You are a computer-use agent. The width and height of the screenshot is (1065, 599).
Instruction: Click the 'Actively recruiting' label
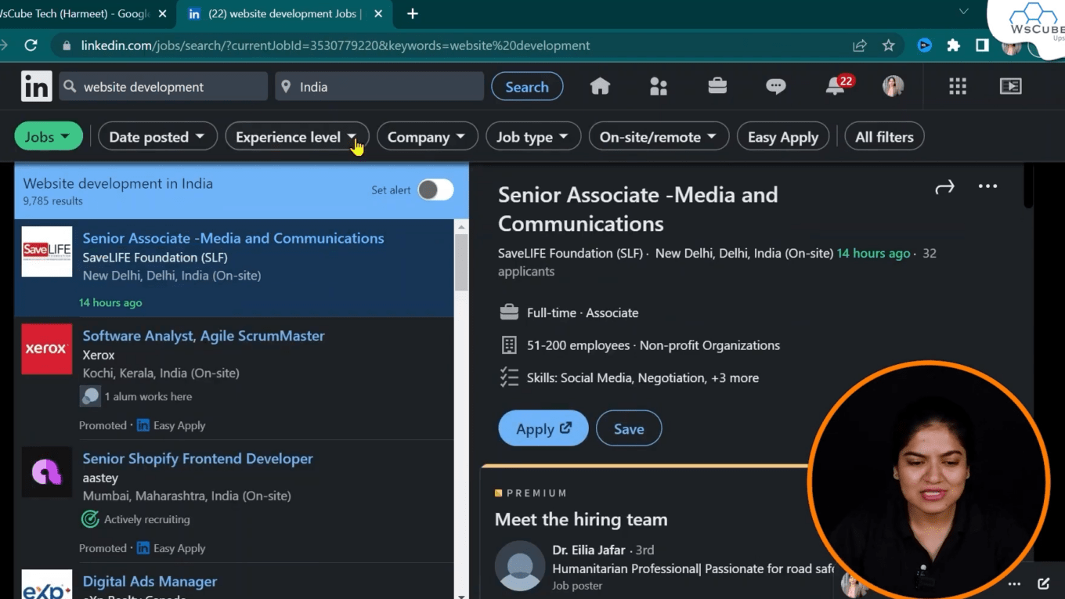(147, 519)
